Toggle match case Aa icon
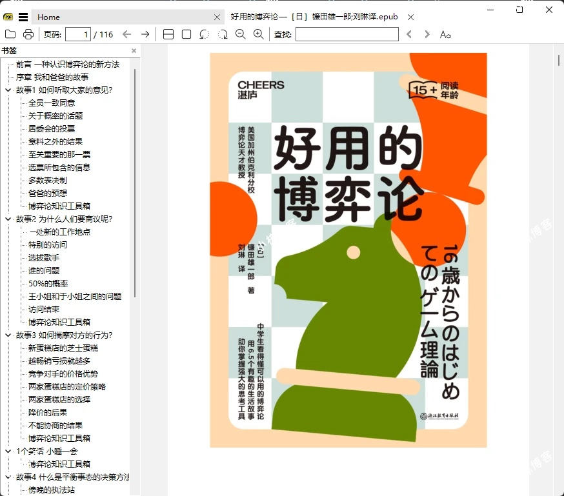 (x=445, y=34)
